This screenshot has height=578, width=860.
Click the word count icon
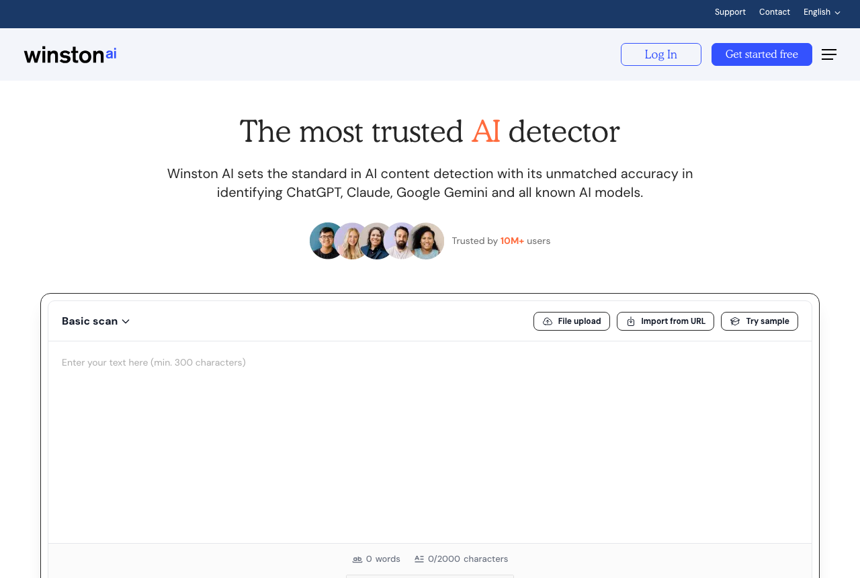pos(357,559)
